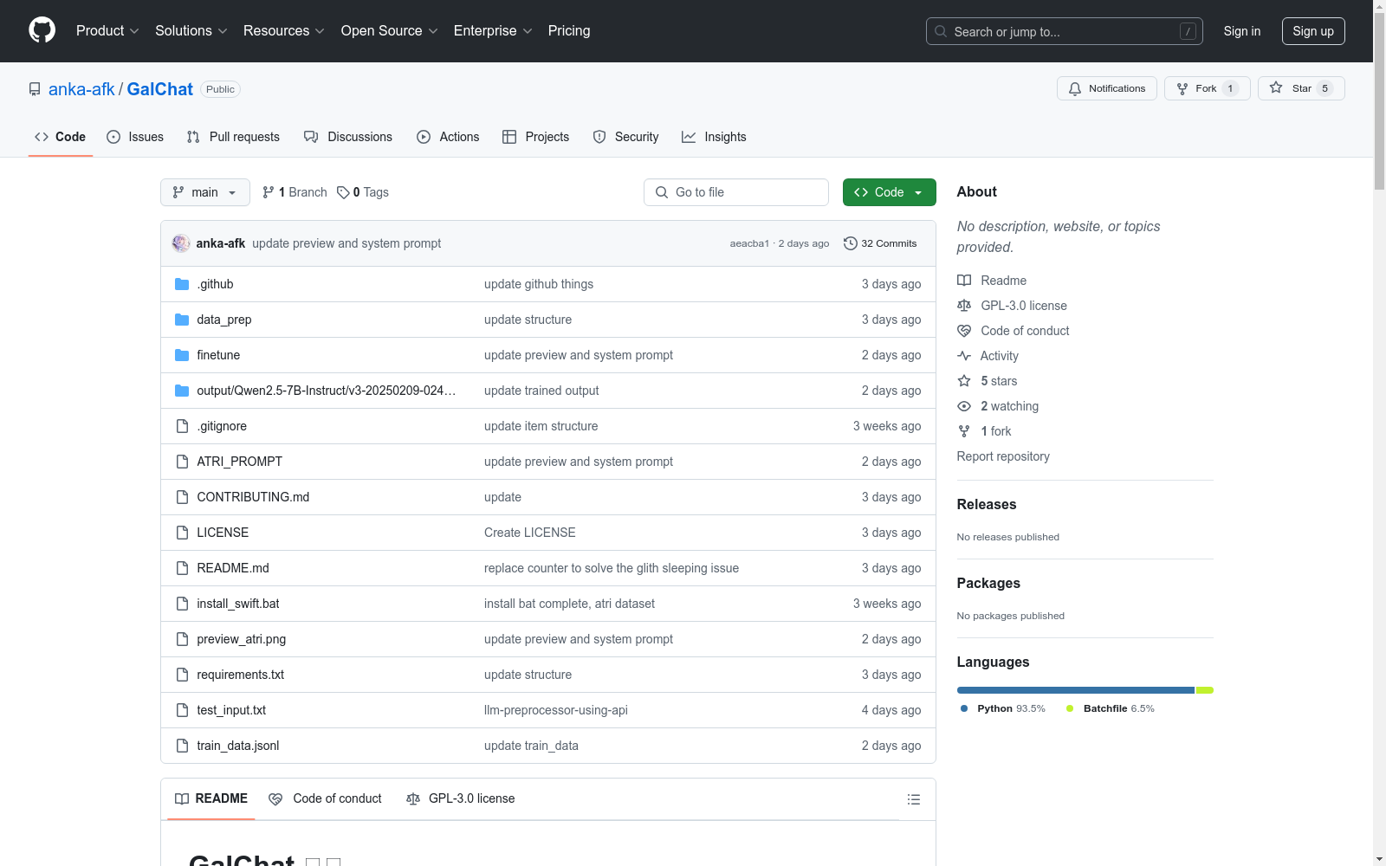Open the anka-afk owner link

coord(81,89)
